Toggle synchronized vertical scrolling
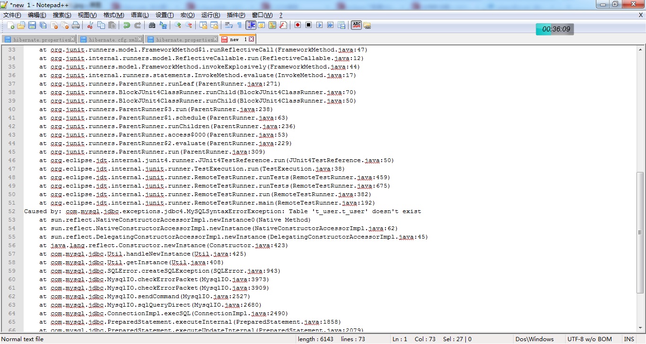 203,25
